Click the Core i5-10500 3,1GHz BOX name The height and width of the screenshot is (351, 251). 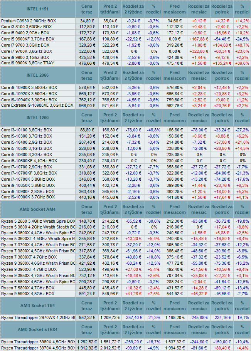point(27,148)
